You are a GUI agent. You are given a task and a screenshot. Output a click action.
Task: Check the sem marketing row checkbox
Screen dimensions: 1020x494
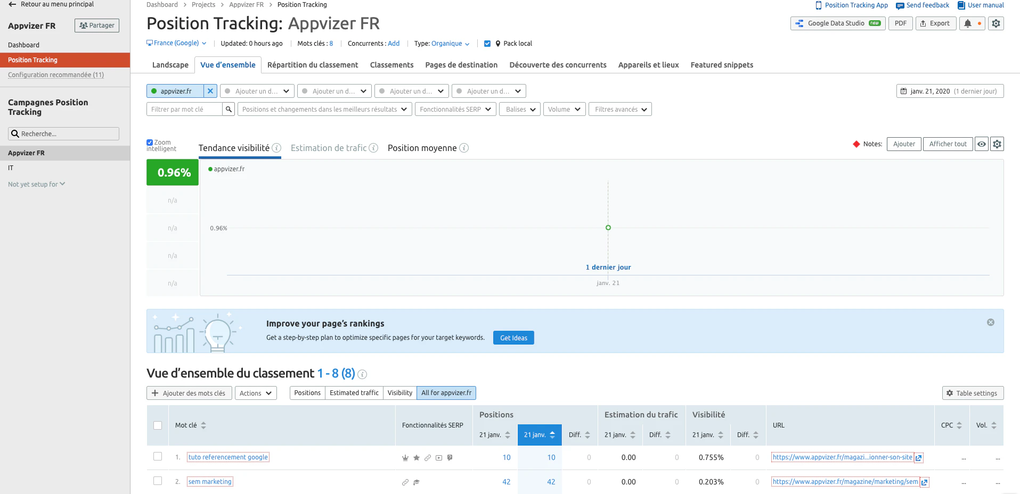coord(158,481)
